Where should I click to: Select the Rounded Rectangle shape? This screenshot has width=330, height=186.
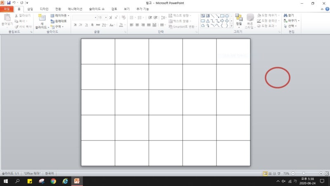tap(203, 21)
